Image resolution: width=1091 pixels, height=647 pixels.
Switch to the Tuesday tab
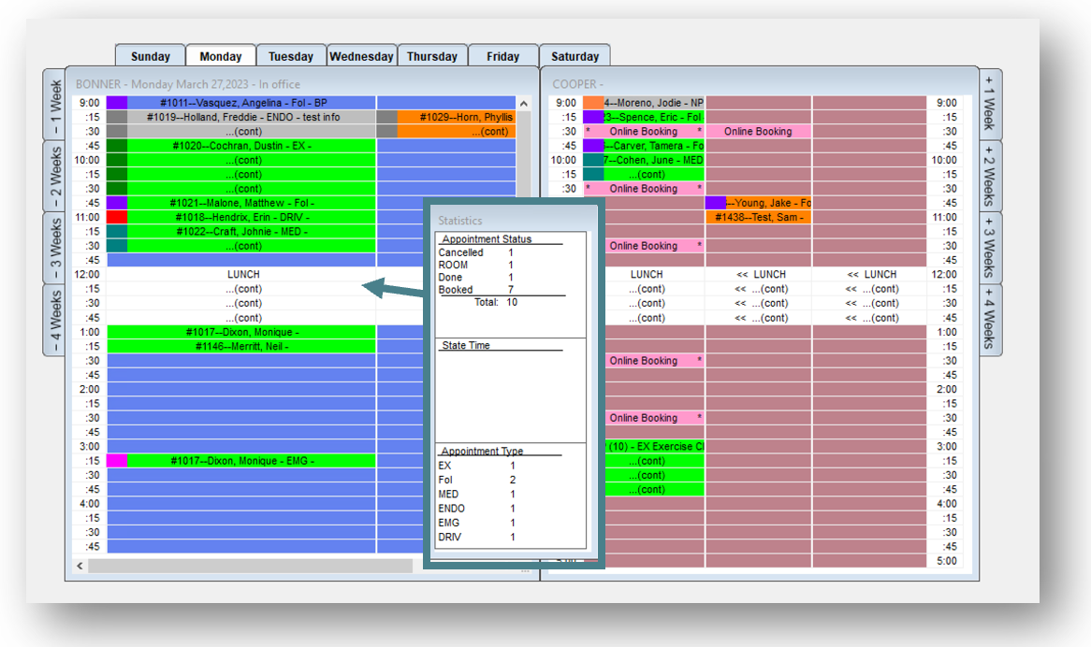pos(291,56)
